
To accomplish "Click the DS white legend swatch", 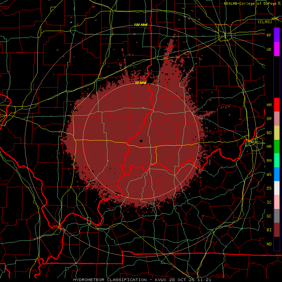I will [x=277, y=188].
